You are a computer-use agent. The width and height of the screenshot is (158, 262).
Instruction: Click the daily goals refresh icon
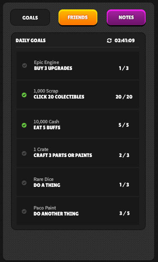pyautogui.click(x=109, y=41)
